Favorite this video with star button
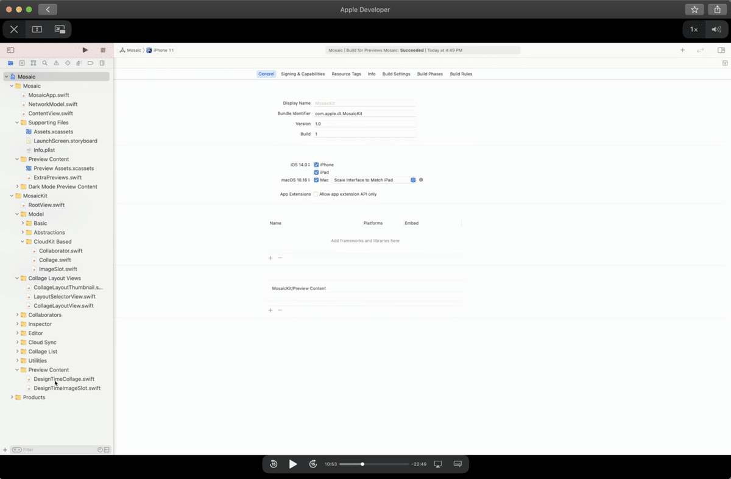 694,10
